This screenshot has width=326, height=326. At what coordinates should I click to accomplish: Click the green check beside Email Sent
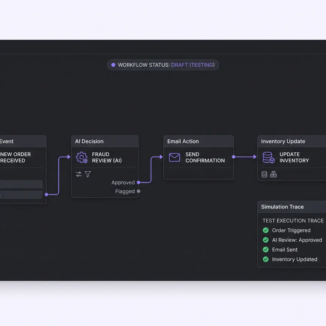click(x=266, y=250)
